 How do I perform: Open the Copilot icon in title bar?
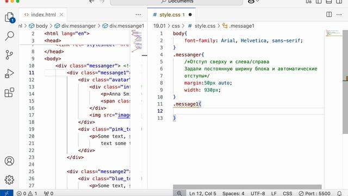point(251,1)
